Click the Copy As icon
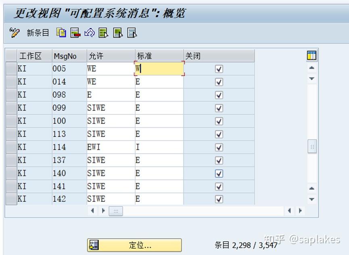 pyautogui.click(x=61, y=33)
